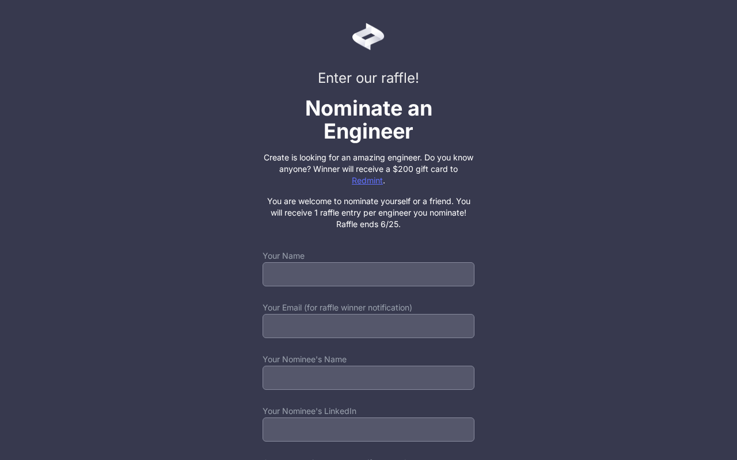Image resolution: width=737 pixels, height=460 pixels.
Task: Click into the Nominee's LinkedIn field
Action: click(x=368, y=430)
